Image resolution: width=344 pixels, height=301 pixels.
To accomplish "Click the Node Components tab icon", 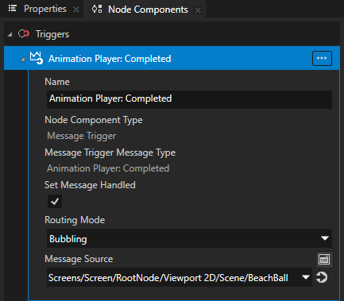I will [97, 9].
